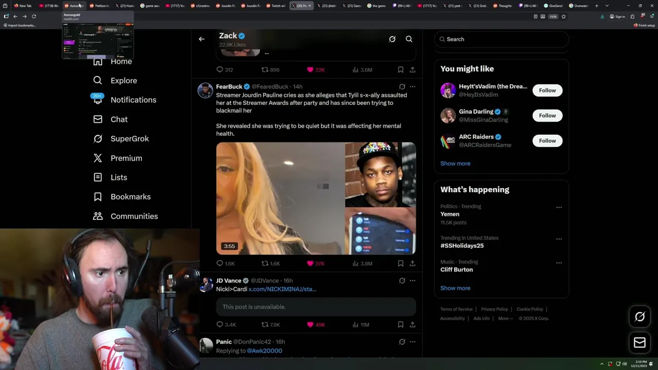Viewport: 658px width, 370px height.
Task: Share the post with 22K likes
Action: (412, 70)
